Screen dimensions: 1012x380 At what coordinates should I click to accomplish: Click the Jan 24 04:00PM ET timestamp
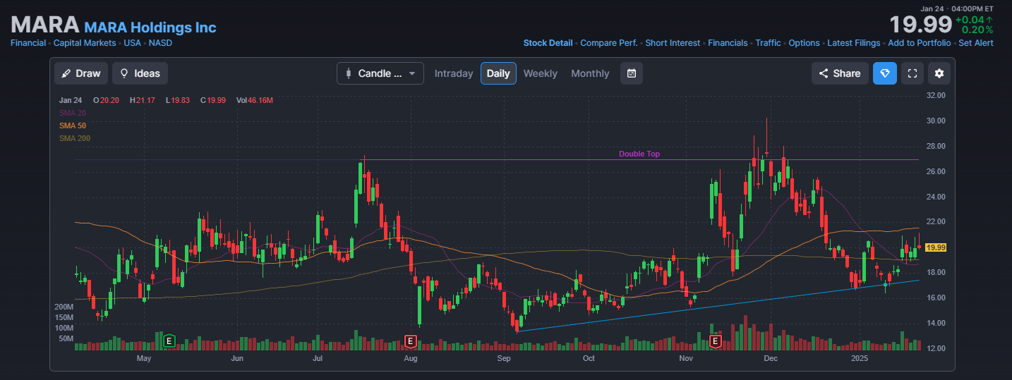coord(957,8)
